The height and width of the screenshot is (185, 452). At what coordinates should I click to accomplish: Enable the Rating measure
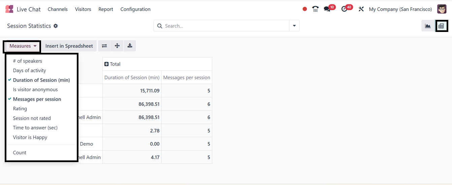[x=20, y=109]
